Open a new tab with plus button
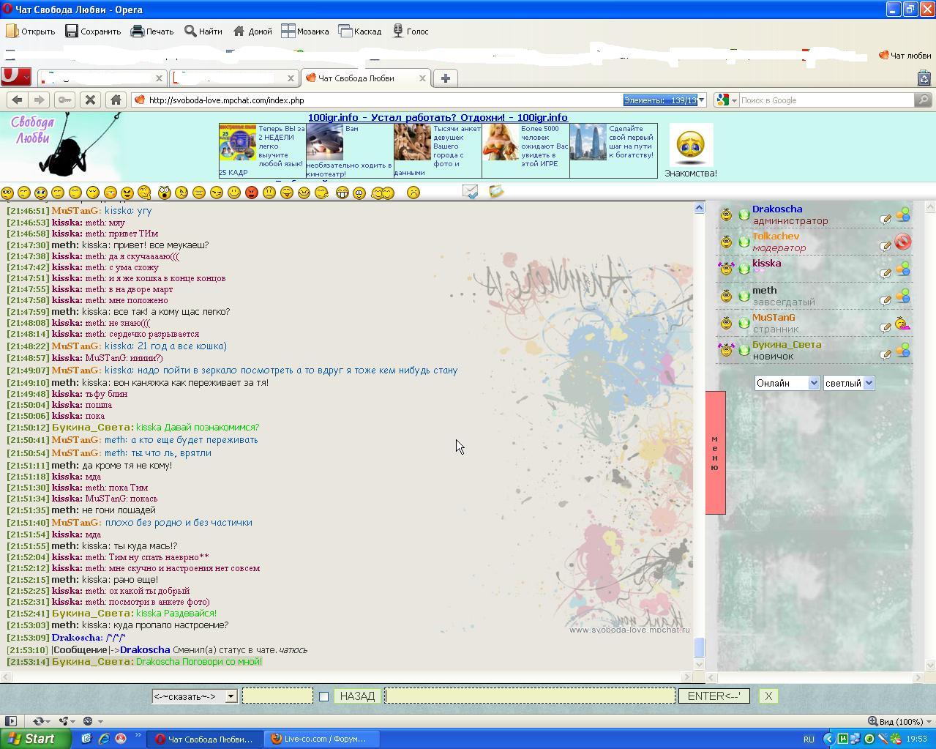The image size is (936, 749). coord(445,78)
